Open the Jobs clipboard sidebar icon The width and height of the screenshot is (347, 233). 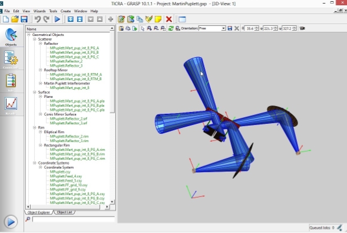pos(11,83)
